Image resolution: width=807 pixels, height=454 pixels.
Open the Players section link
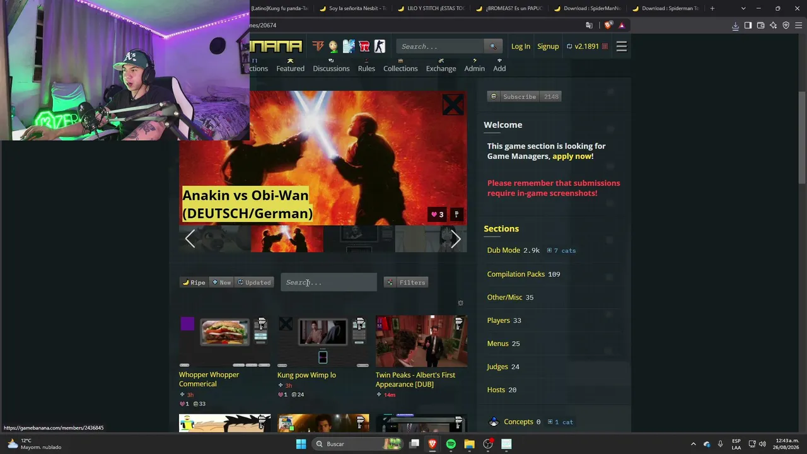coord(498,320)
